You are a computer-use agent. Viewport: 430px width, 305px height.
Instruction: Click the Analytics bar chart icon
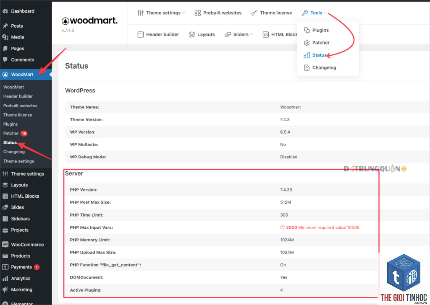(5, 279)
